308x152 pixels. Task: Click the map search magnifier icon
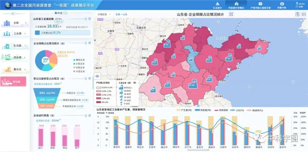point(298,14)
